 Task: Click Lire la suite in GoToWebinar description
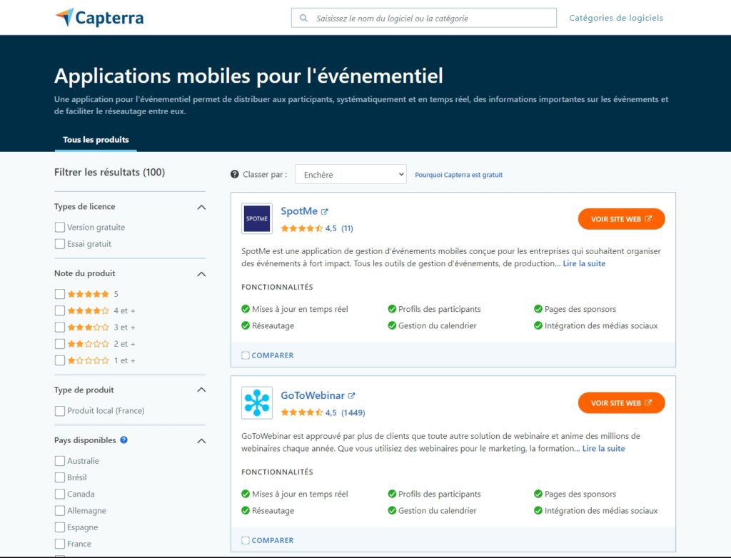[x=603, y=448]
